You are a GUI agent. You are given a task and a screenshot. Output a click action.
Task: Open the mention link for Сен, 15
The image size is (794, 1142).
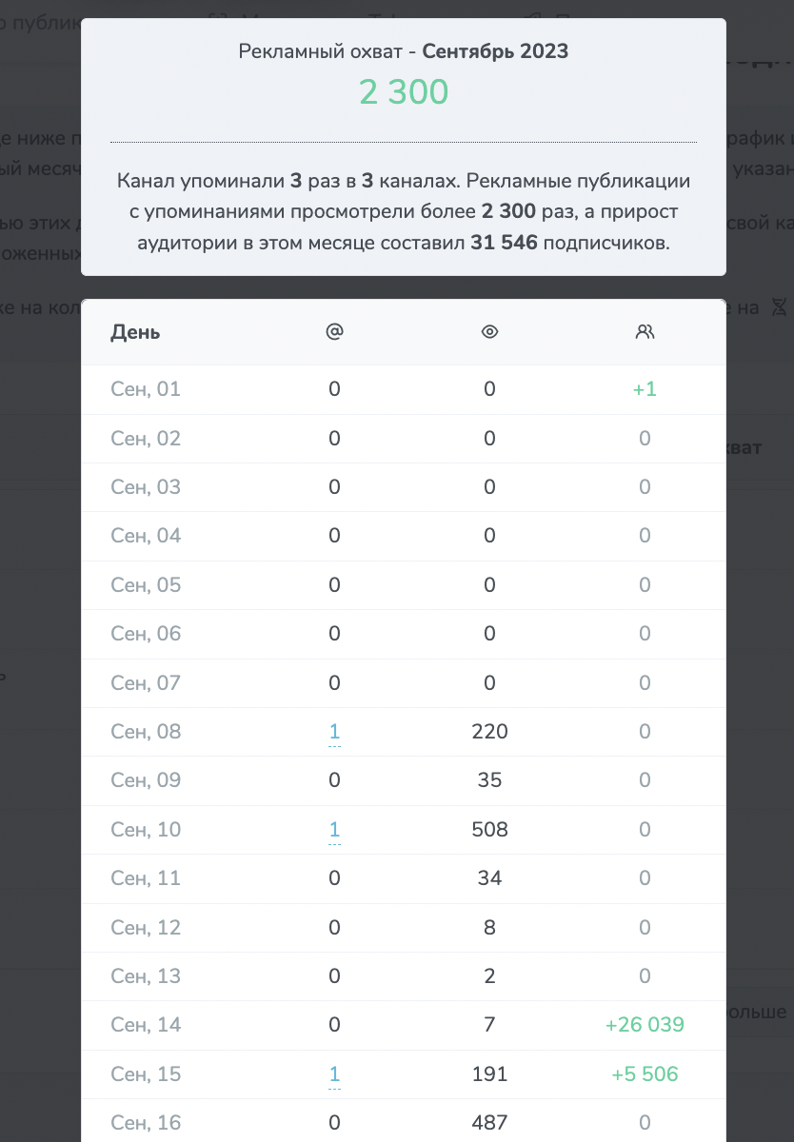coord(334,1074)
